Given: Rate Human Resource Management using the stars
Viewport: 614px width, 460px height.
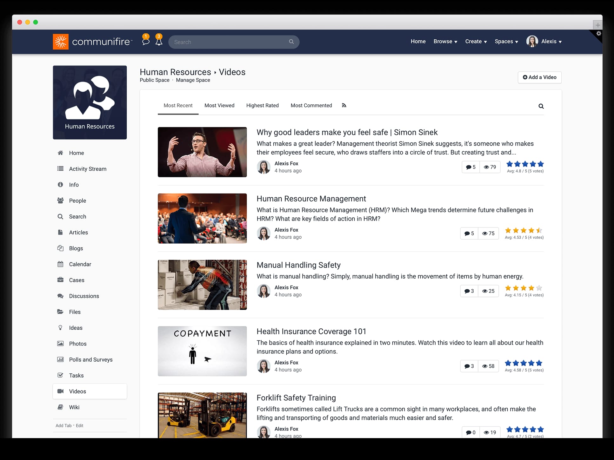Looking at the screenshot, I should [524, 230].
